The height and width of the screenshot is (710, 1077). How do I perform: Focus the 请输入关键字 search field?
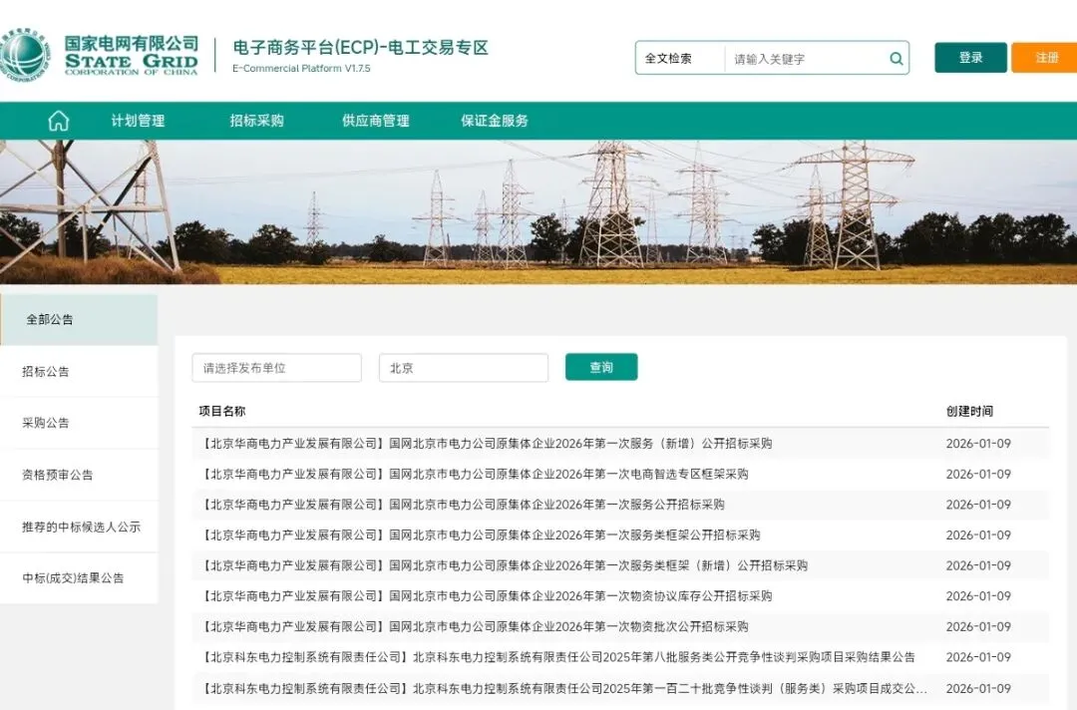[x=807, y=59]
